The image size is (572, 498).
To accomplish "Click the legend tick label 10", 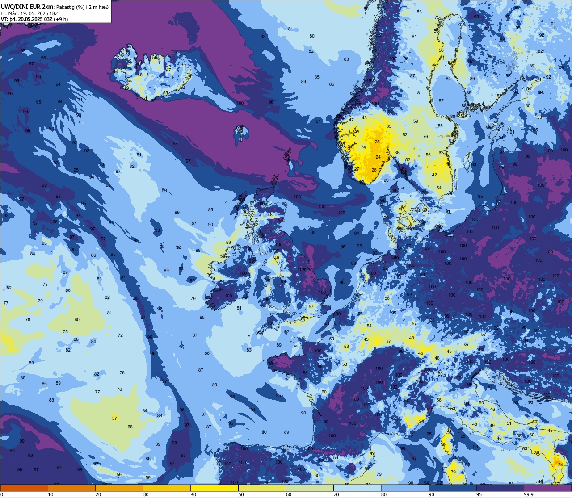I will click(50, 494).
